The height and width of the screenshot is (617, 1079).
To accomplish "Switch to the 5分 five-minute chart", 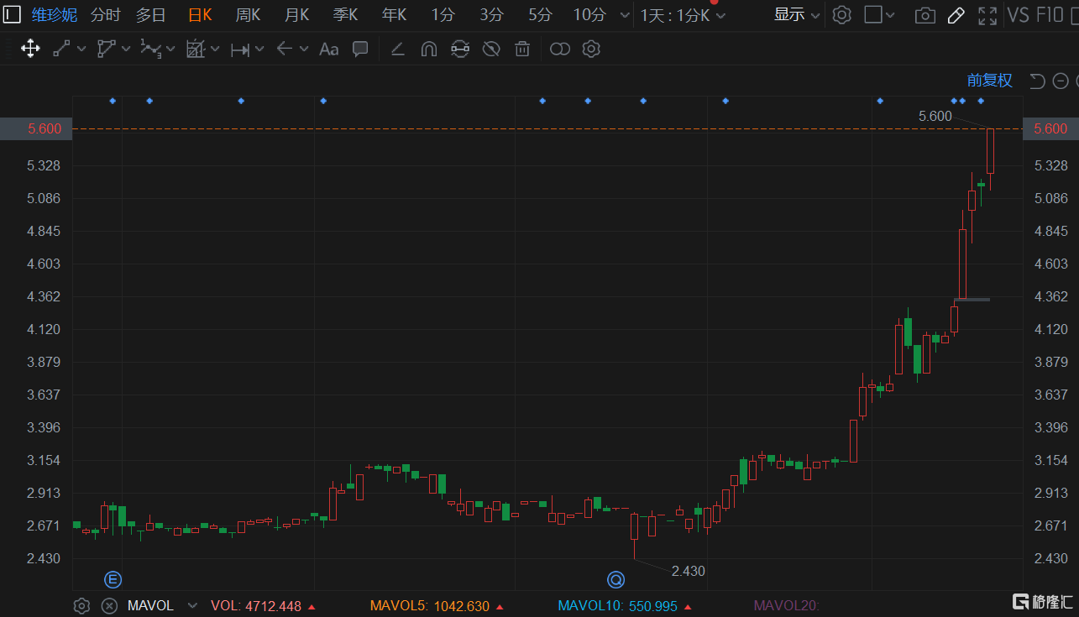I will (541, 14).
